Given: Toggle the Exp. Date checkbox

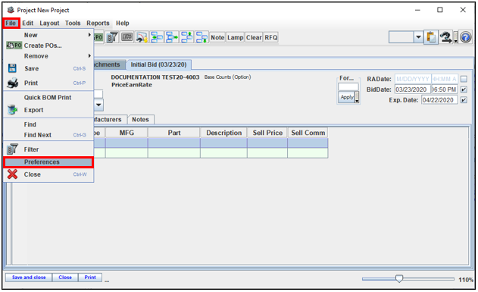Looking at the screenshot, I should pyautogui.click(x=464, y=100).
